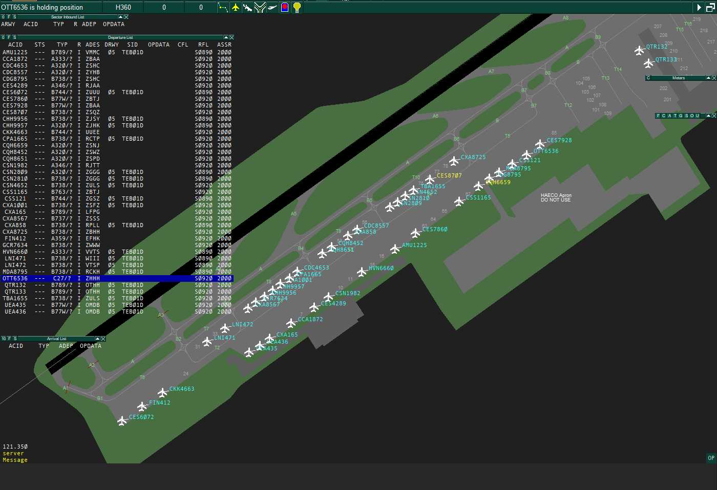
Task: Collapse the Metars panel
Action: (x=708, y=78)
